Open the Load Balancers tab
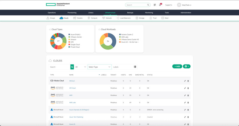 click(124, 18)
